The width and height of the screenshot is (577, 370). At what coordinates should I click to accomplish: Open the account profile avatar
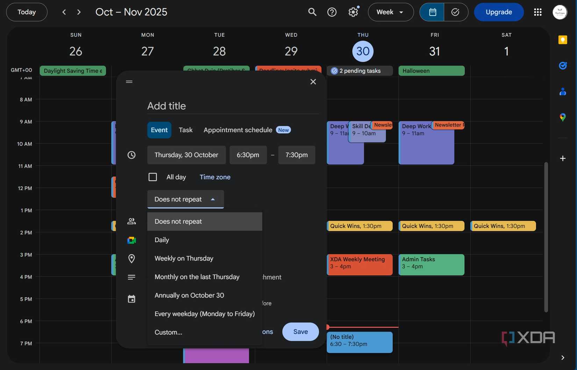click(x=560, y=12)
